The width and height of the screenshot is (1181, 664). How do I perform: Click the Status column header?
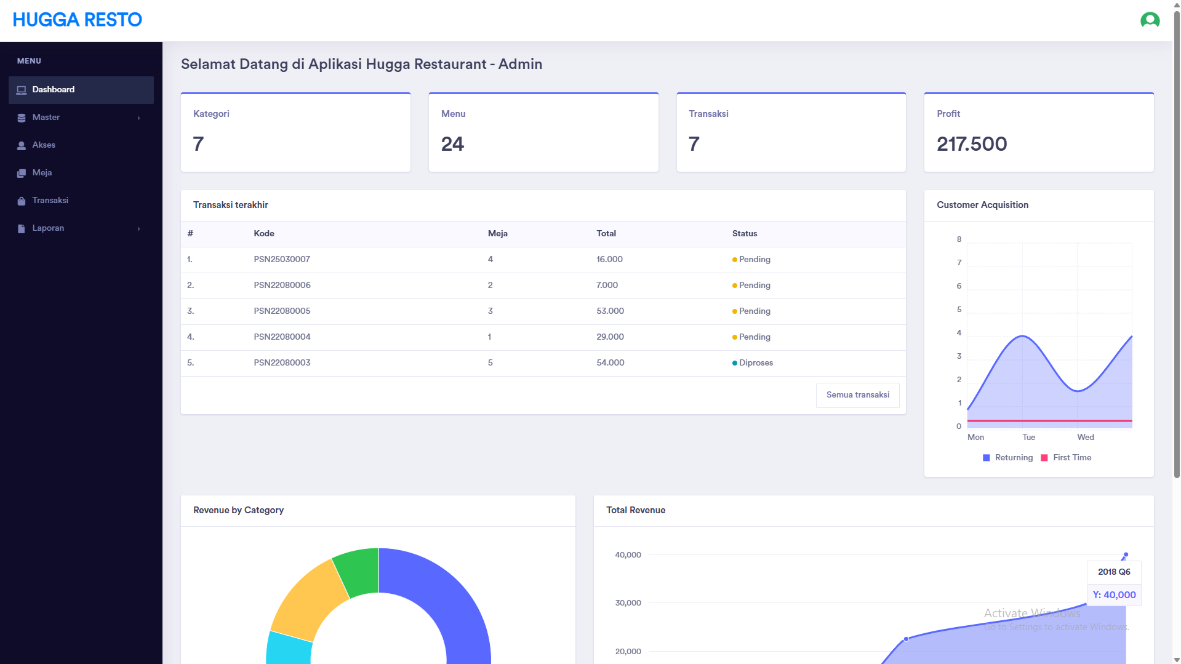(745, 234)
